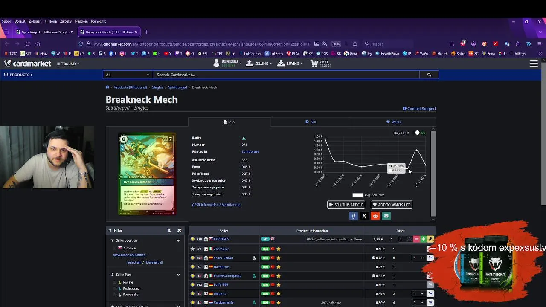Click the browser address bar
This screenshot has width=546, height=307.
coord(201,44)
